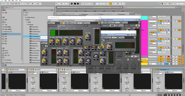This screenshot has width=185, height=96.
Task: Toggle computer MIDI keyboard icon
Action: 162,4
